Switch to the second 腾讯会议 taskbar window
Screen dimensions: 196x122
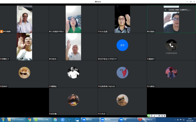click(x=109, y=120)
